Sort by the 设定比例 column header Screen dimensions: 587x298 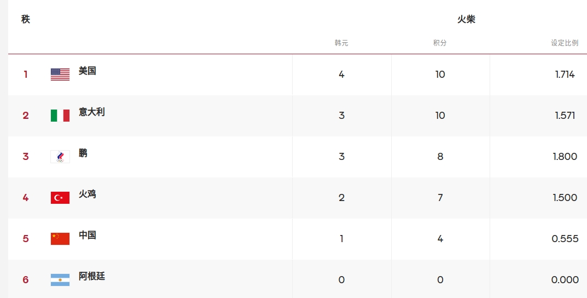point(564,43)
